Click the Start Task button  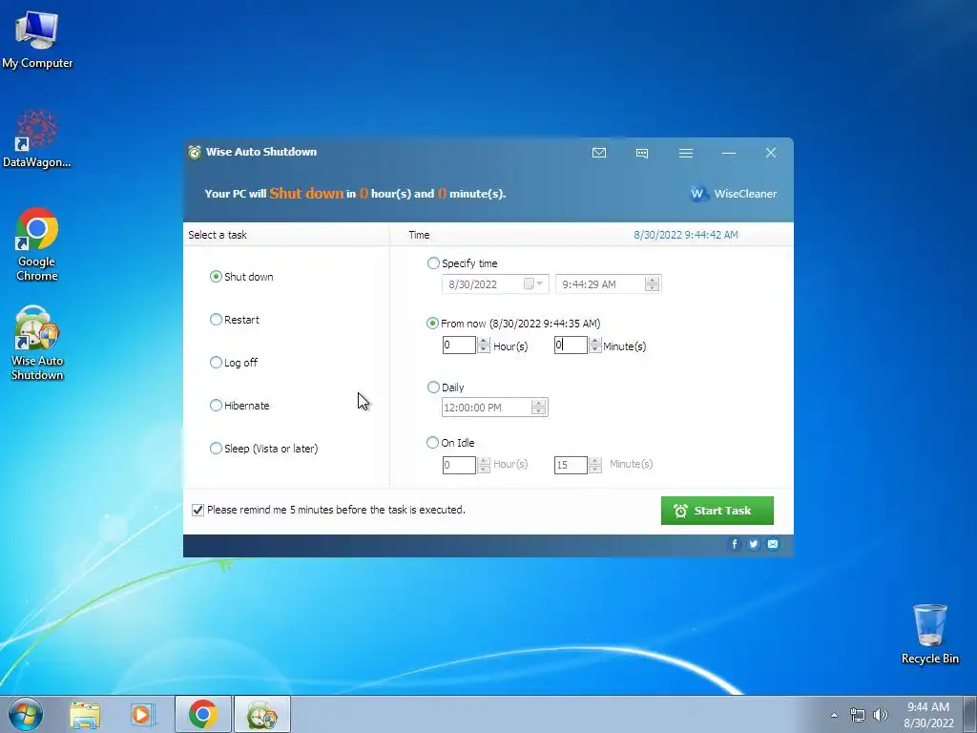tap(717, 511)
